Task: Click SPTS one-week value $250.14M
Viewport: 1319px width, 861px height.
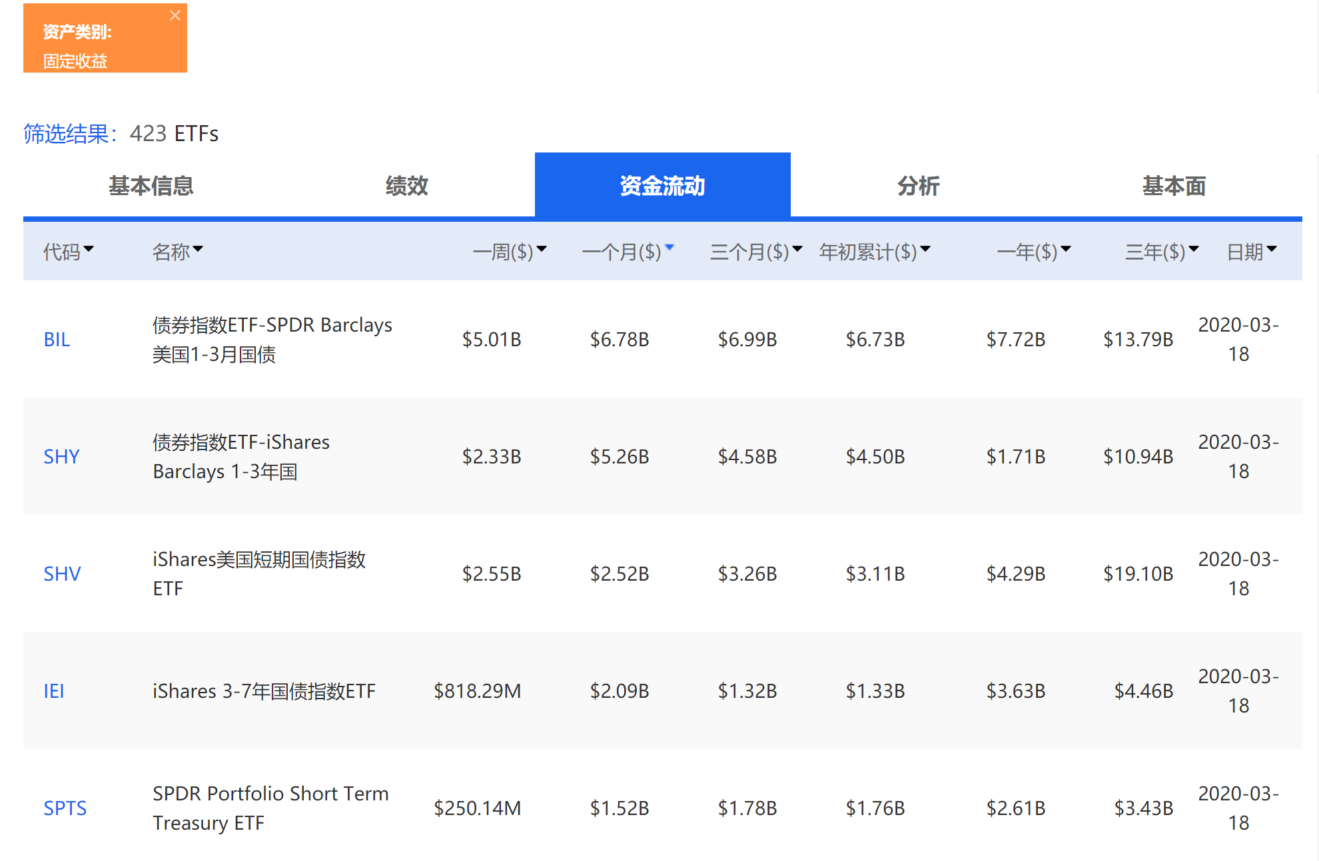Action: 478,808
